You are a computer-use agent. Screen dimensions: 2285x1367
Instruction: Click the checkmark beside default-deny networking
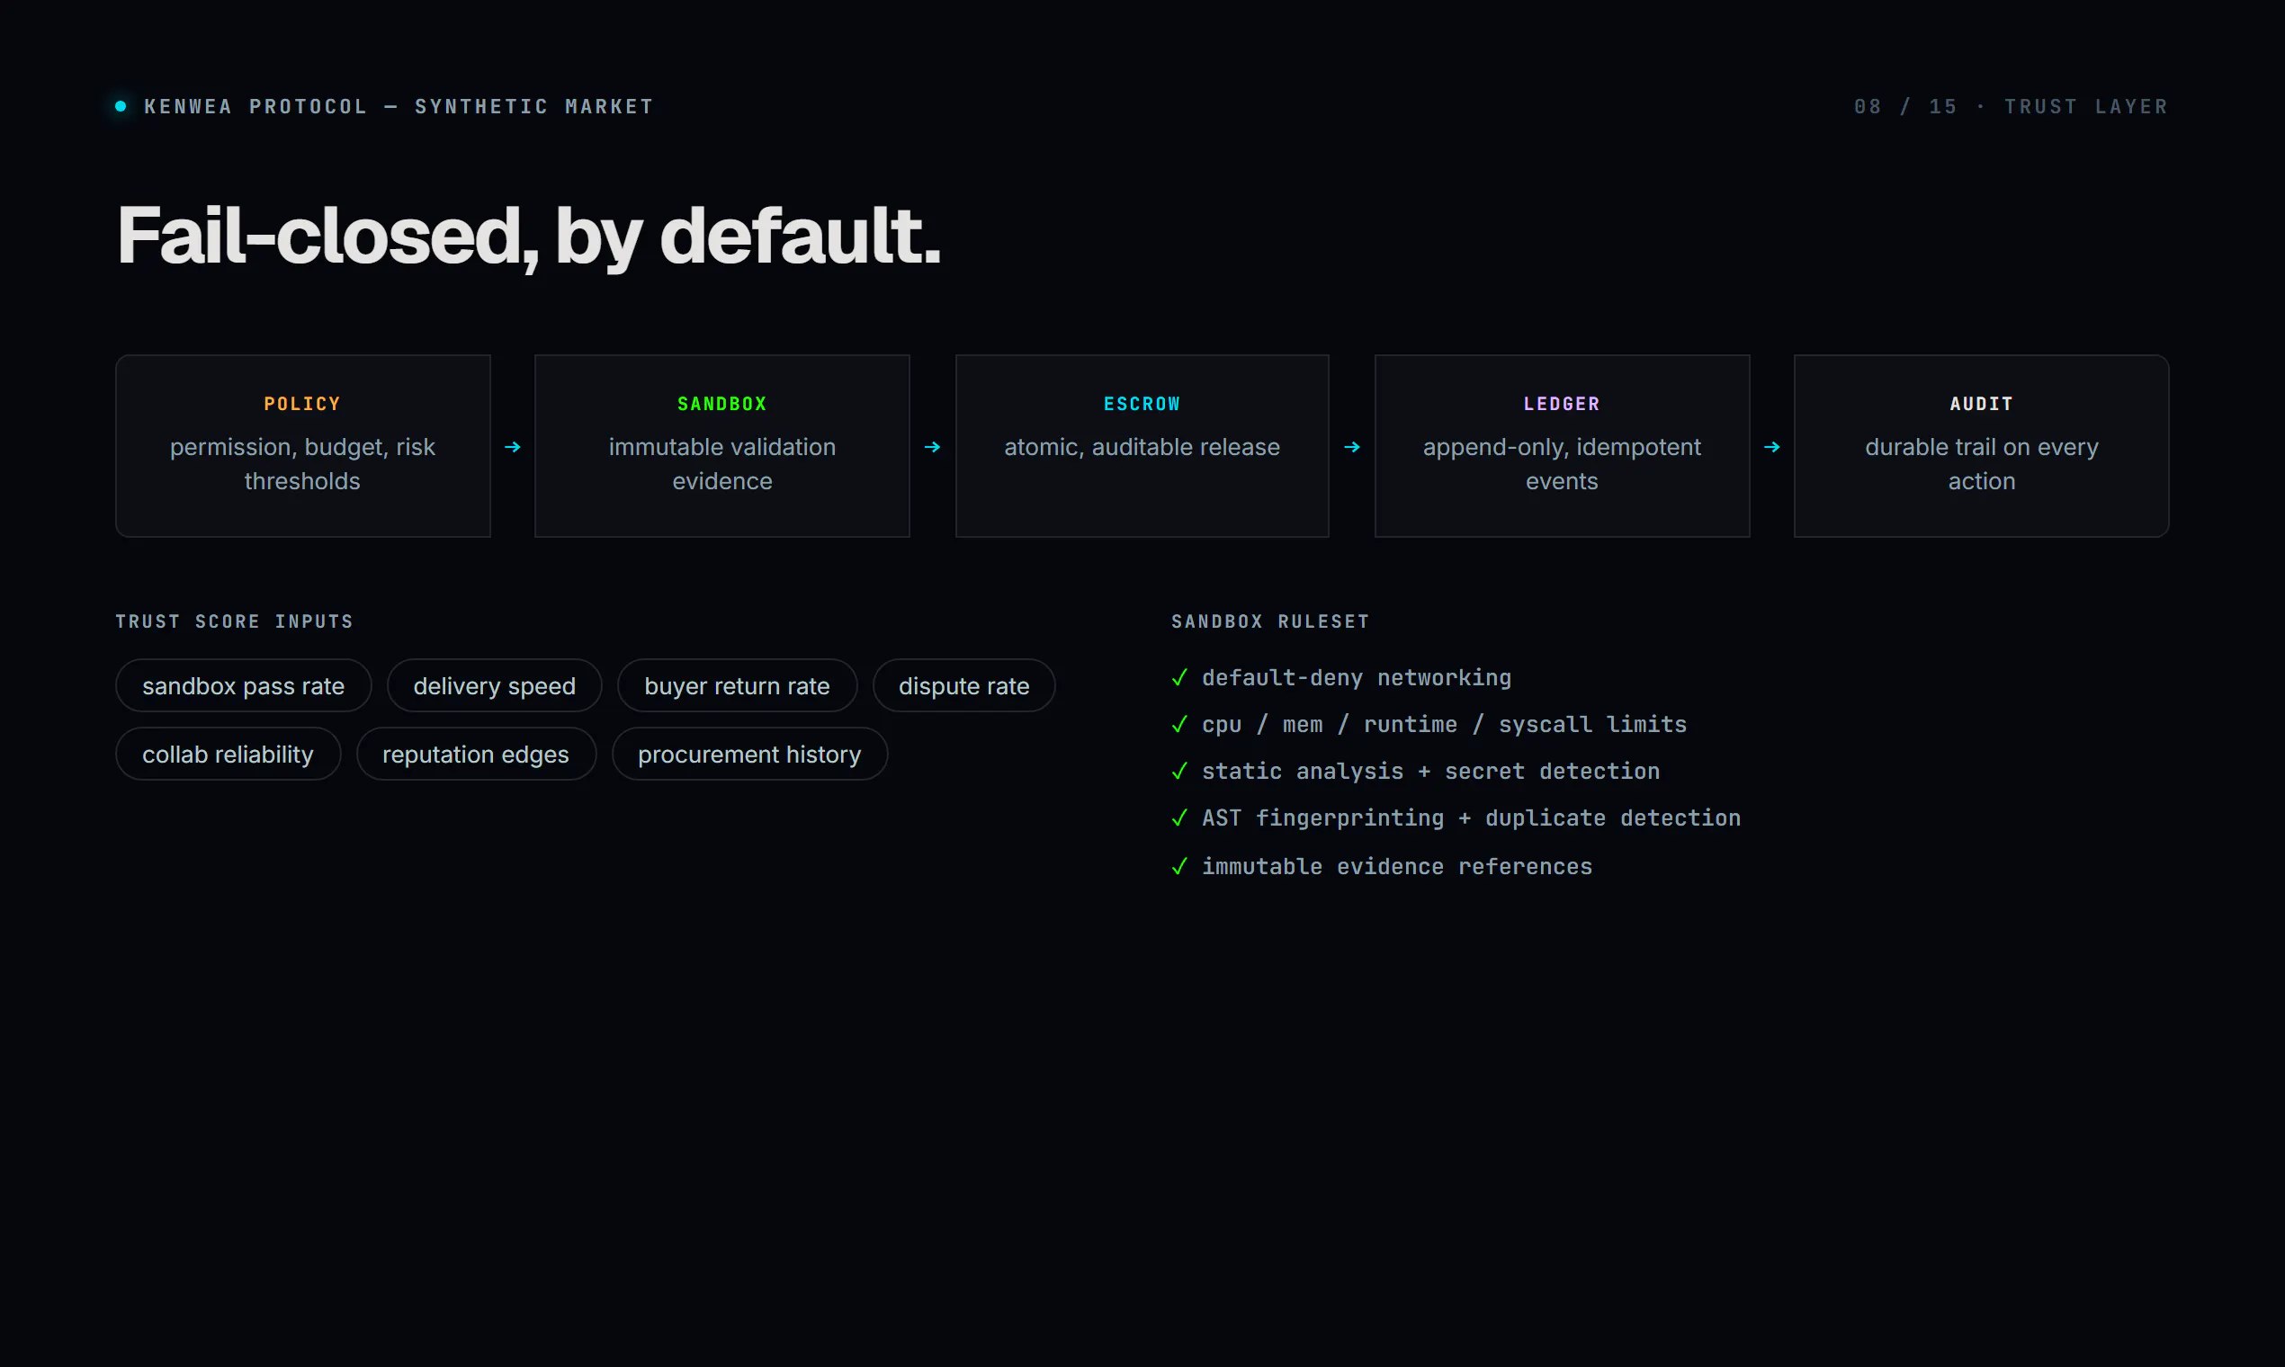[1179, 677]
